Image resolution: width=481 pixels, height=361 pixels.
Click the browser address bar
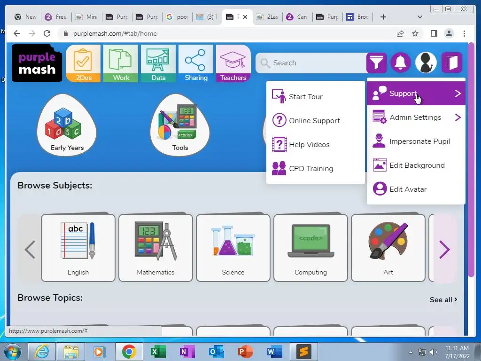click(227, 33)
